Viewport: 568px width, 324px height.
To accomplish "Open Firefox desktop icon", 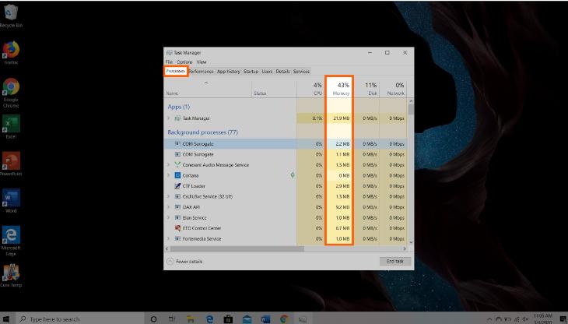I will (11, 51).
